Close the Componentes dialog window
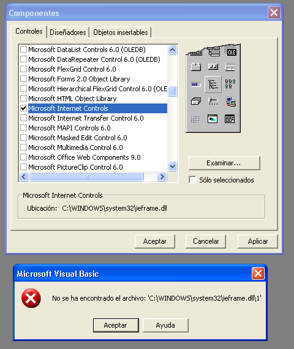 274,13
